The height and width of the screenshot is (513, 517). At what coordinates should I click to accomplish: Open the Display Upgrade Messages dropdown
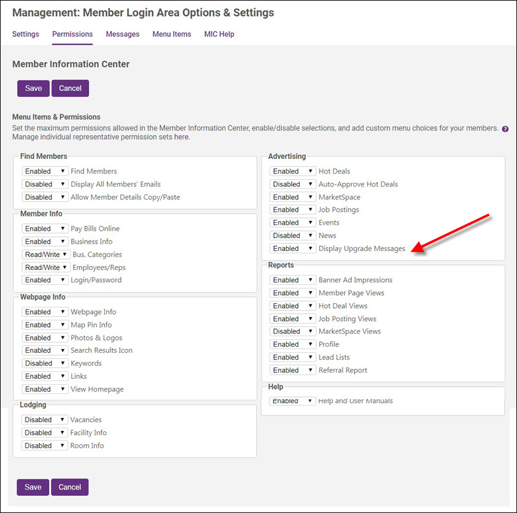293,249
